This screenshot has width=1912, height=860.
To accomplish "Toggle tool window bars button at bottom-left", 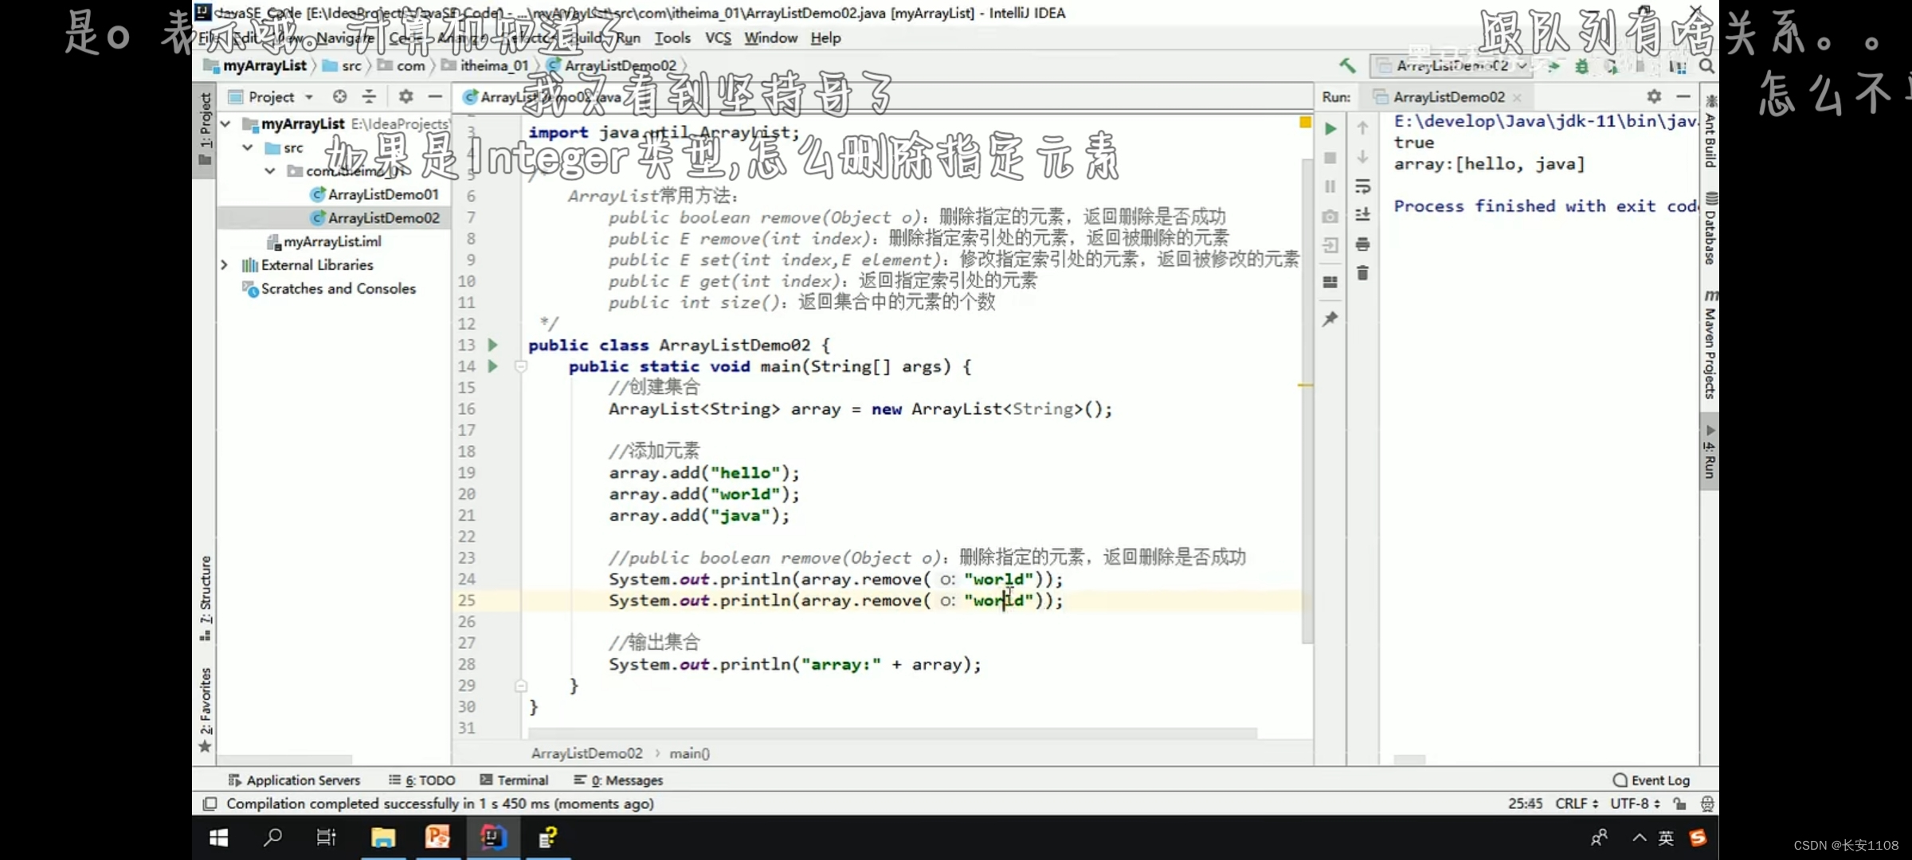I will [x=210, y=804].
